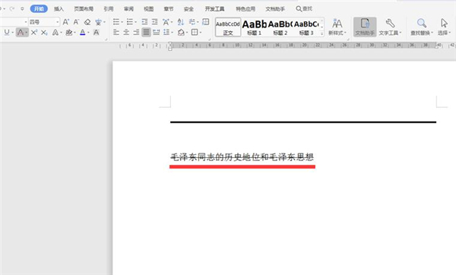This screenshot has width=456, height=275.
Task: Apply the 标题 1 style
Action: (254, 27)
